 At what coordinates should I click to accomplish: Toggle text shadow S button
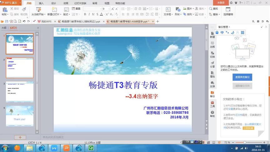(x=97, y=14)
